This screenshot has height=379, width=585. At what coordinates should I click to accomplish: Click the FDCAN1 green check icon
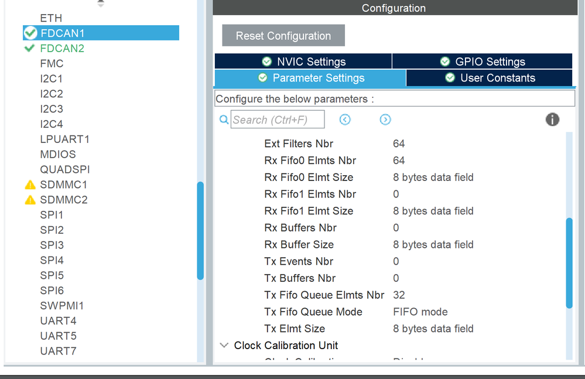pyautogui.click(x=30, y=33)
